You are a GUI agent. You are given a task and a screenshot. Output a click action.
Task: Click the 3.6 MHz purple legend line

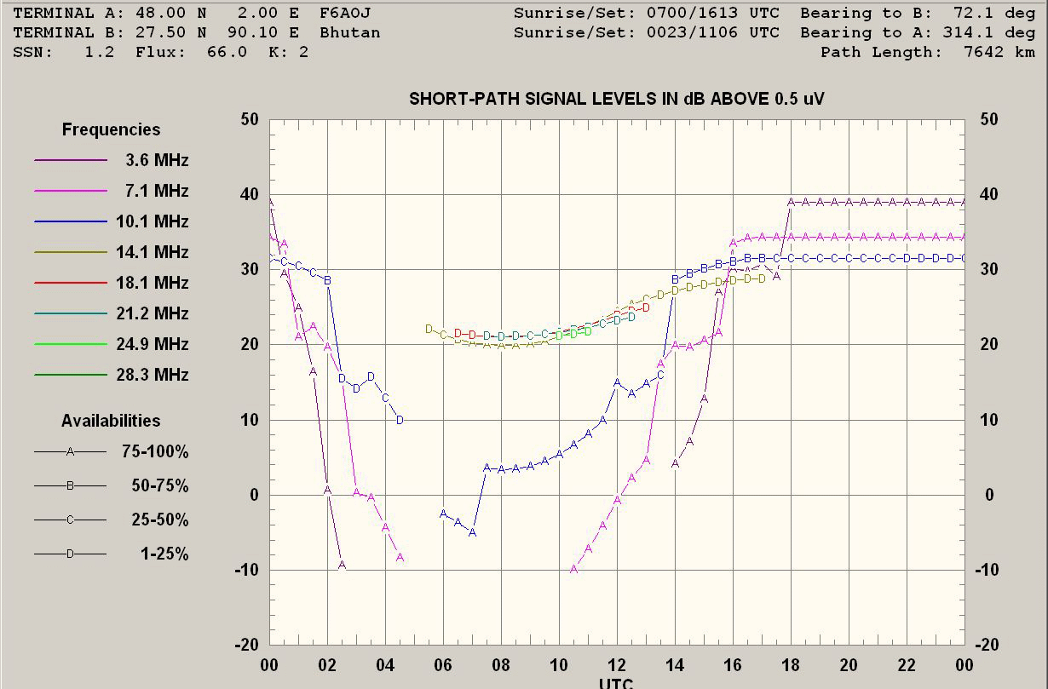(x=71, y=160)
